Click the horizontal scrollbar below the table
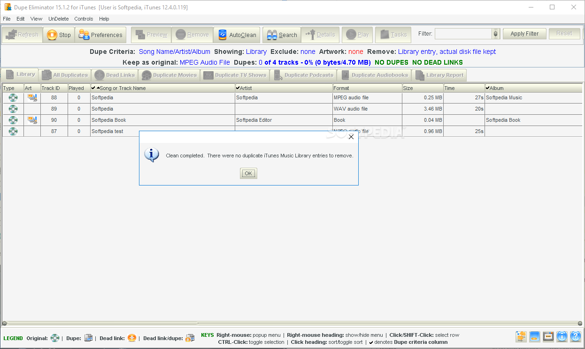The width and height of the screenshot is (585, 349). click(292, 323)
